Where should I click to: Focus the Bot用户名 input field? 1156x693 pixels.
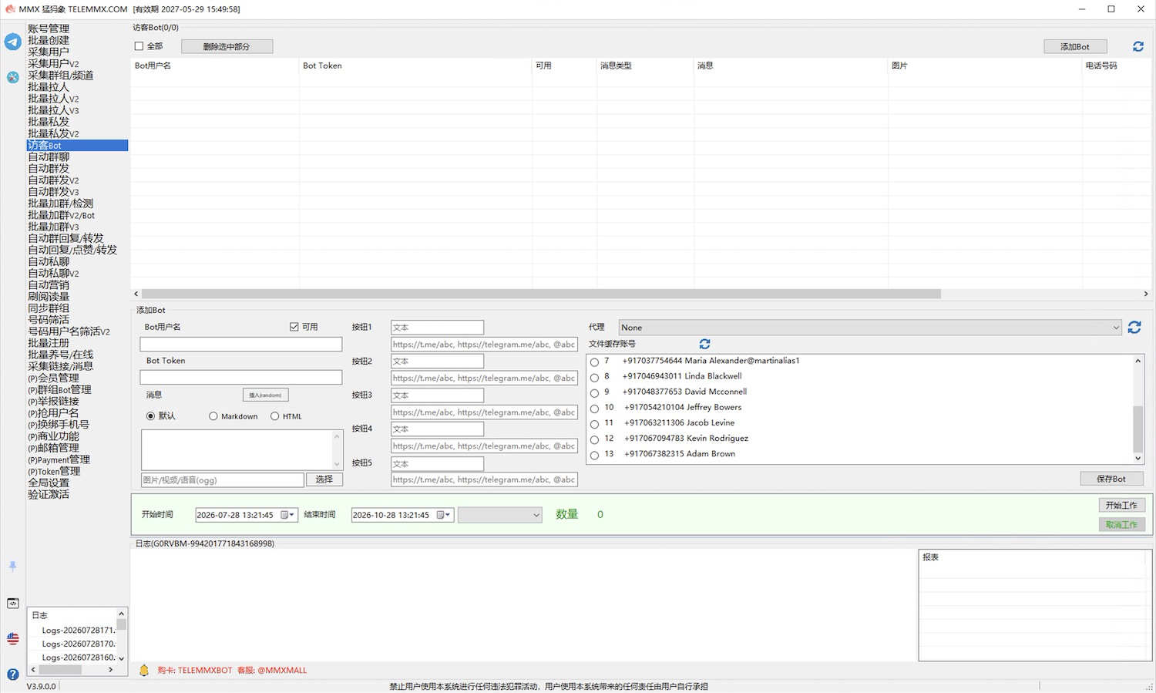[240, 344]
